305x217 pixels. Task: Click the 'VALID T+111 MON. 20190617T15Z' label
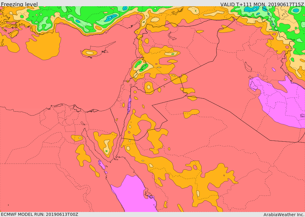point(262,4)
